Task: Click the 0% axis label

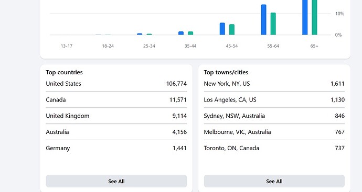Action: (x=338, y=35)
